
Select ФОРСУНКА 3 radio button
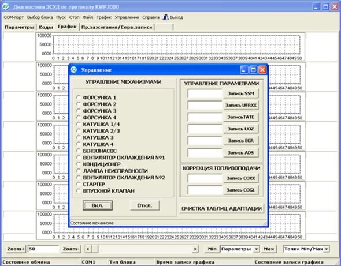pyautogui.click(x=79, y=111)
